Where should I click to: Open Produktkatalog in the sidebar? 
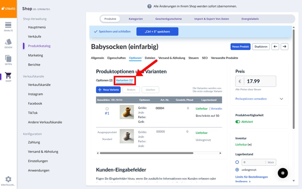pyautogui.click(x=39, y=46)
